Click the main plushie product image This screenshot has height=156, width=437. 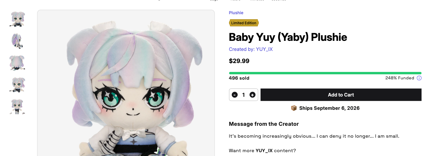(x=126, y=83)
